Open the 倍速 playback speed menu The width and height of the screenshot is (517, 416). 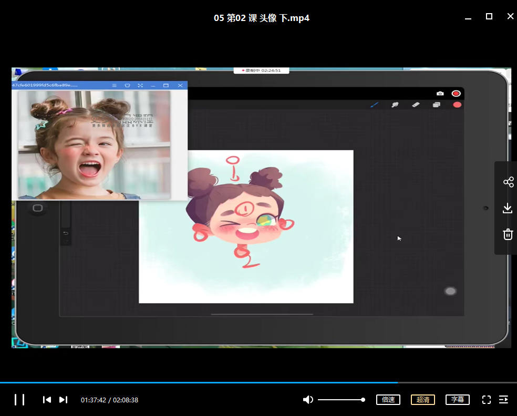point(388,400)
